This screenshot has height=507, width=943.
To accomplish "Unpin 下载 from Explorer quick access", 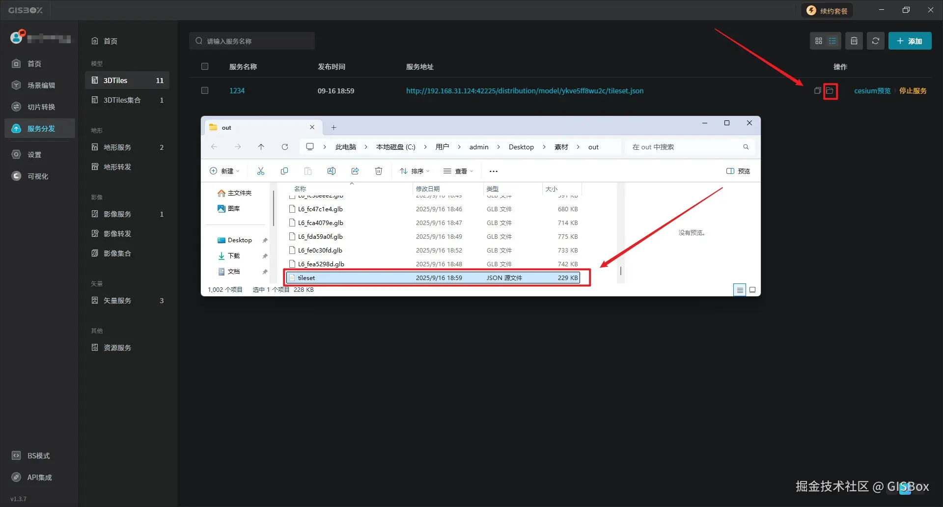I will (x=265, y=256).
